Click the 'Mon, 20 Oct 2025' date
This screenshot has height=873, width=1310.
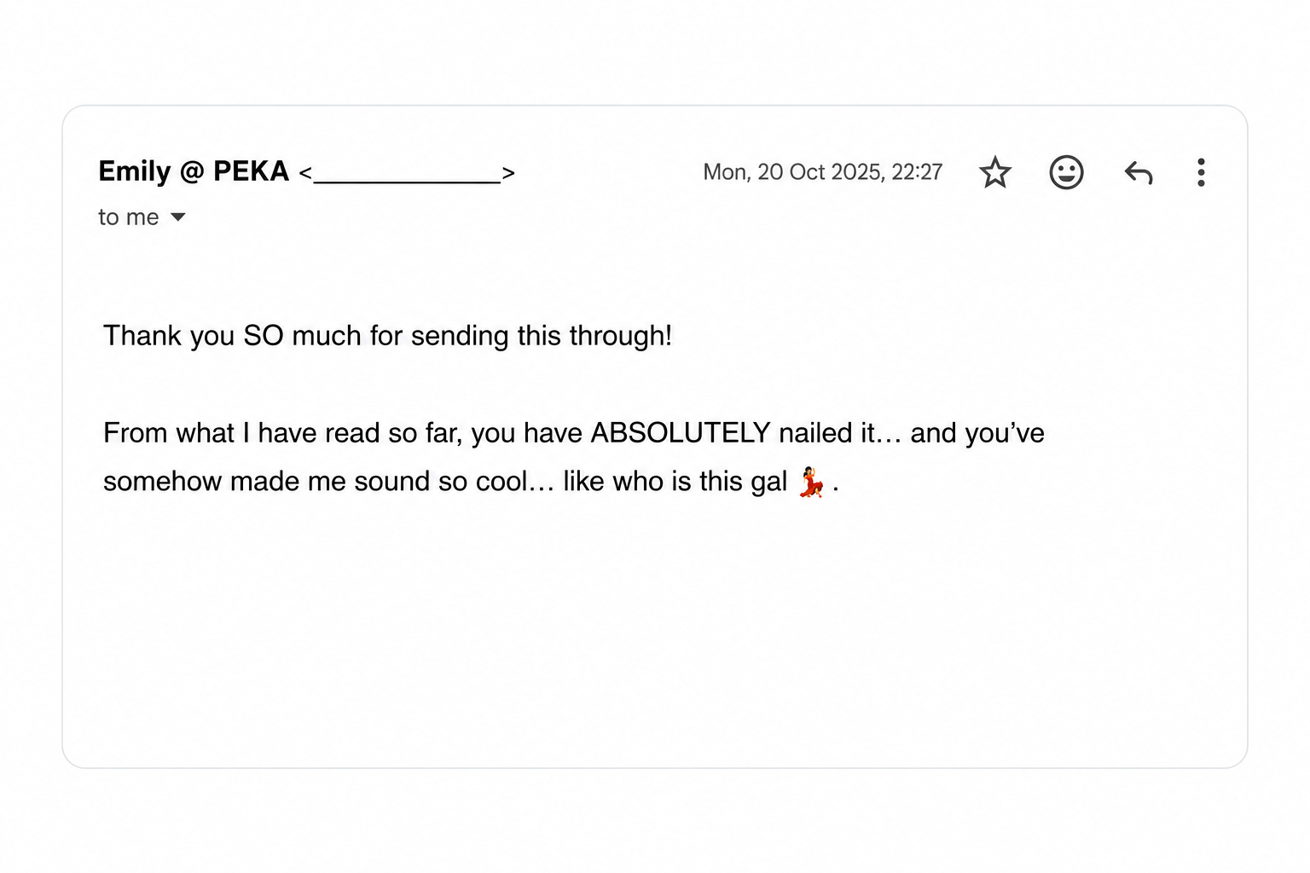pyautogui.click(x=793, y=172)
